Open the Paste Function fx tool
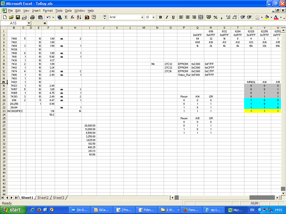Image resolution: width=286 pixels, height=214 pixels. [x=72, y=17]
